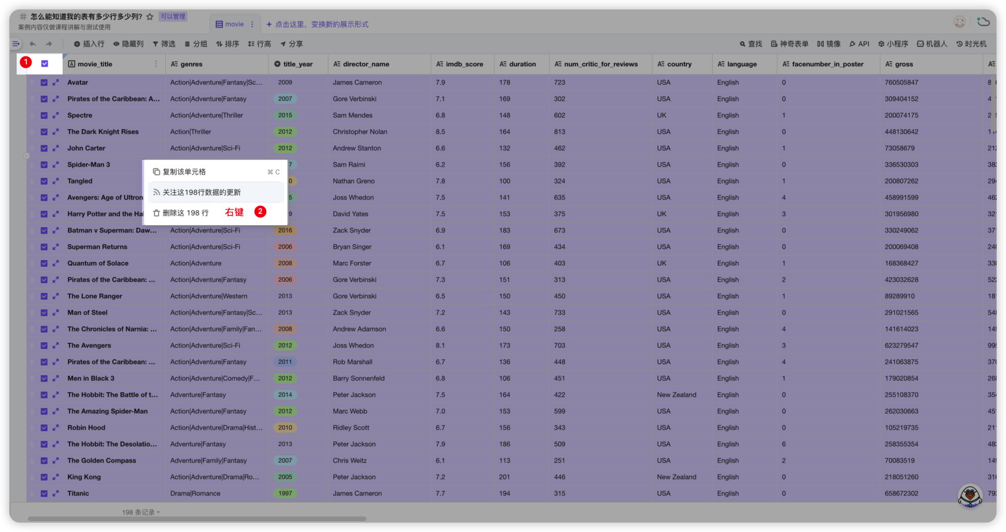Expand the 198 records count dropdown
1006x532 pixels.
[141, 512]
